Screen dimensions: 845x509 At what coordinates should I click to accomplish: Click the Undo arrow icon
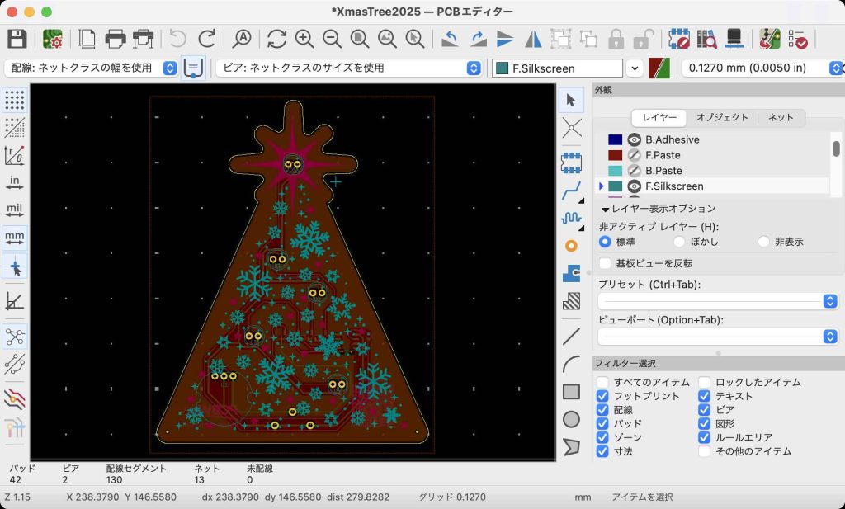[177, 39]
